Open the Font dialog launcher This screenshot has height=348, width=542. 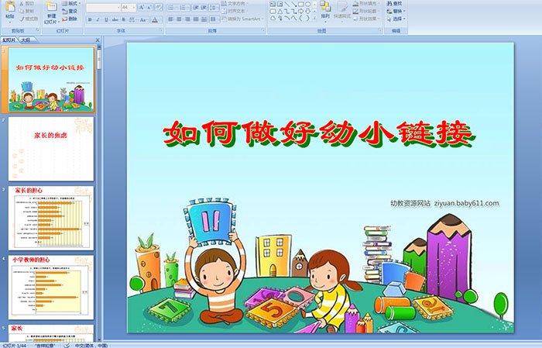point(161,30)
